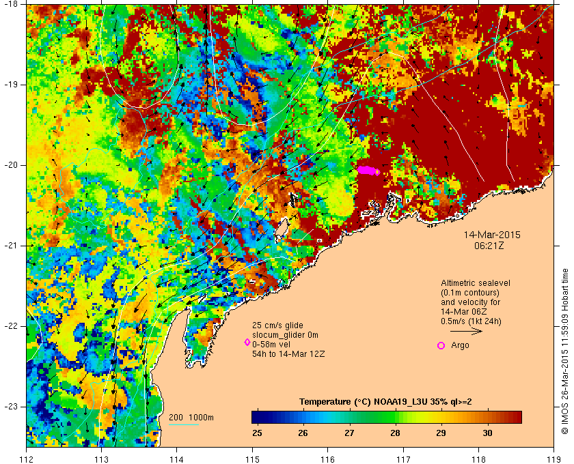Click the text '0-58m vel'
The height and width of the screenshot is (464, 574).
[271, 345]
